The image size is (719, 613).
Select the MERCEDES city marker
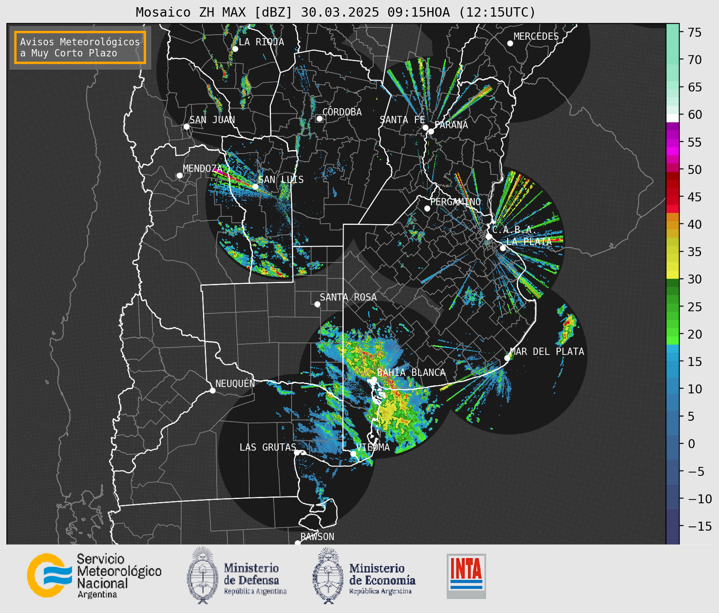[510, 43]
